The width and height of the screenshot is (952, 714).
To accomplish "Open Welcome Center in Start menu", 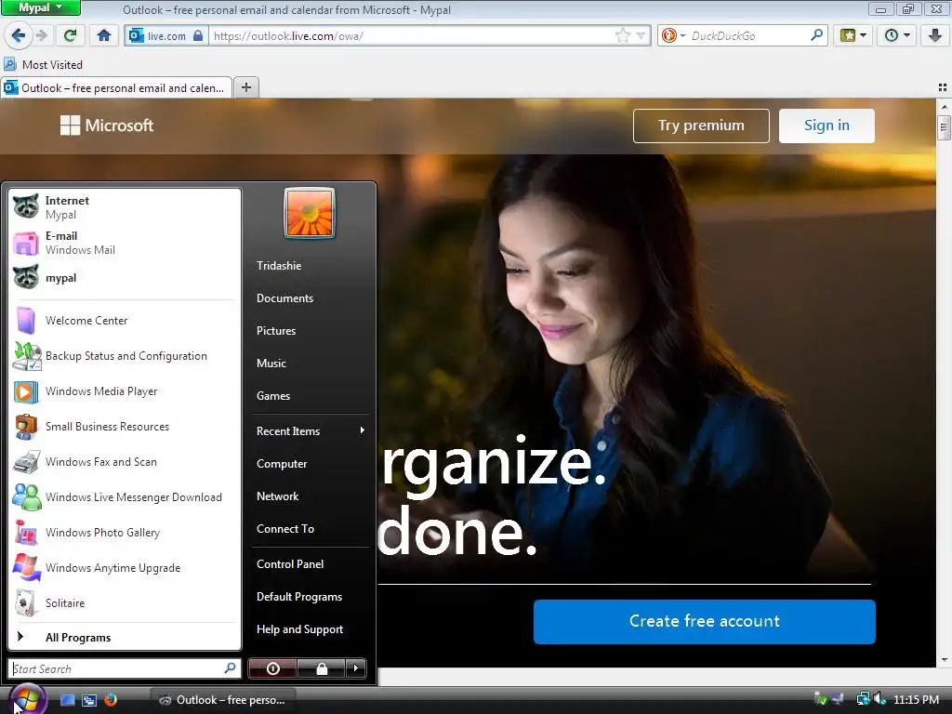I will [x=124, y=321].
